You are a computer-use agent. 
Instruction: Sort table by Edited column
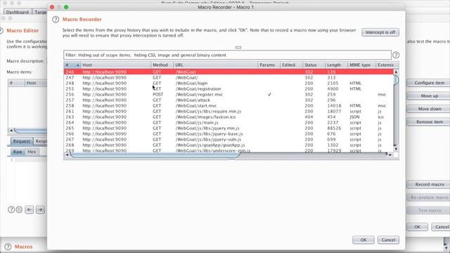pos(291,65)
